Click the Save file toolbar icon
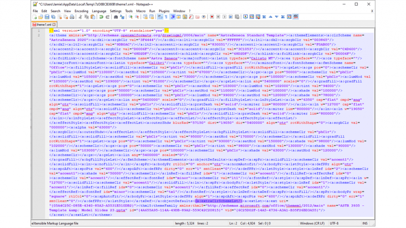406x228 pixels. pyautogui.click(x=47, y=17)
